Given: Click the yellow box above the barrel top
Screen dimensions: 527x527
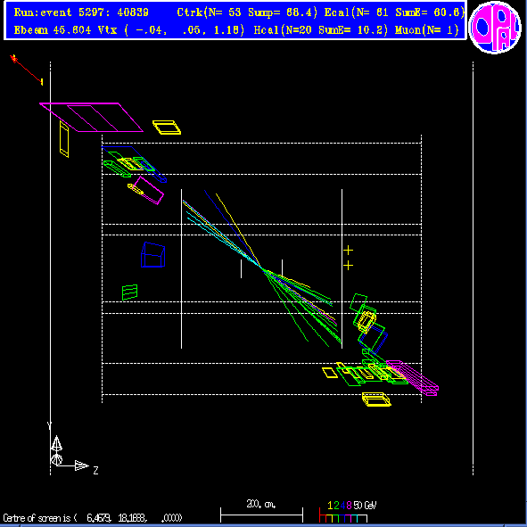Looking at the screenshot, I should pyautogui.click(x=167, y=128).
